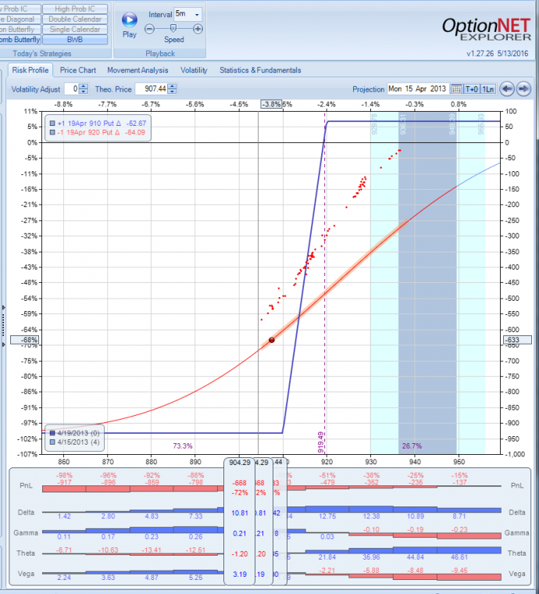Click the -137 PnL value at 950

point(459,482)
